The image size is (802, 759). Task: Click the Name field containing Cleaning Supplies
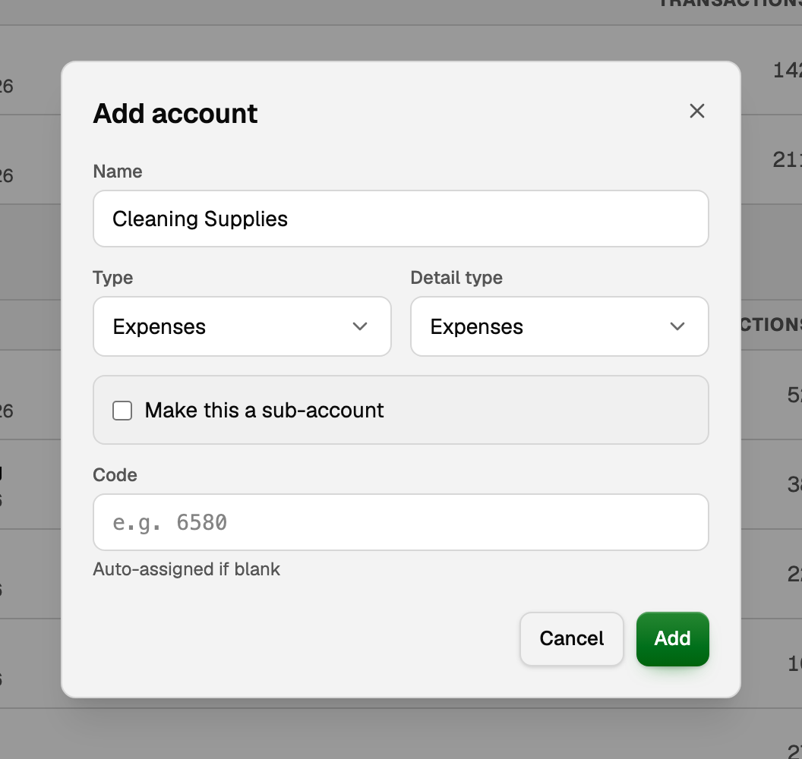click(x=400, y=219)
